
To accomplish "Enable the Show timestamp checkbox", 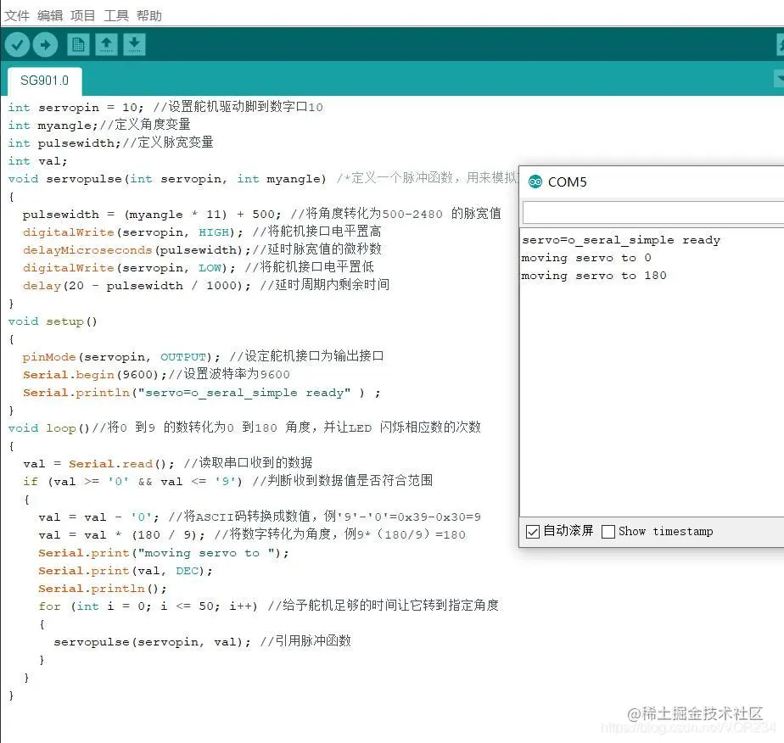I will 608,532.
